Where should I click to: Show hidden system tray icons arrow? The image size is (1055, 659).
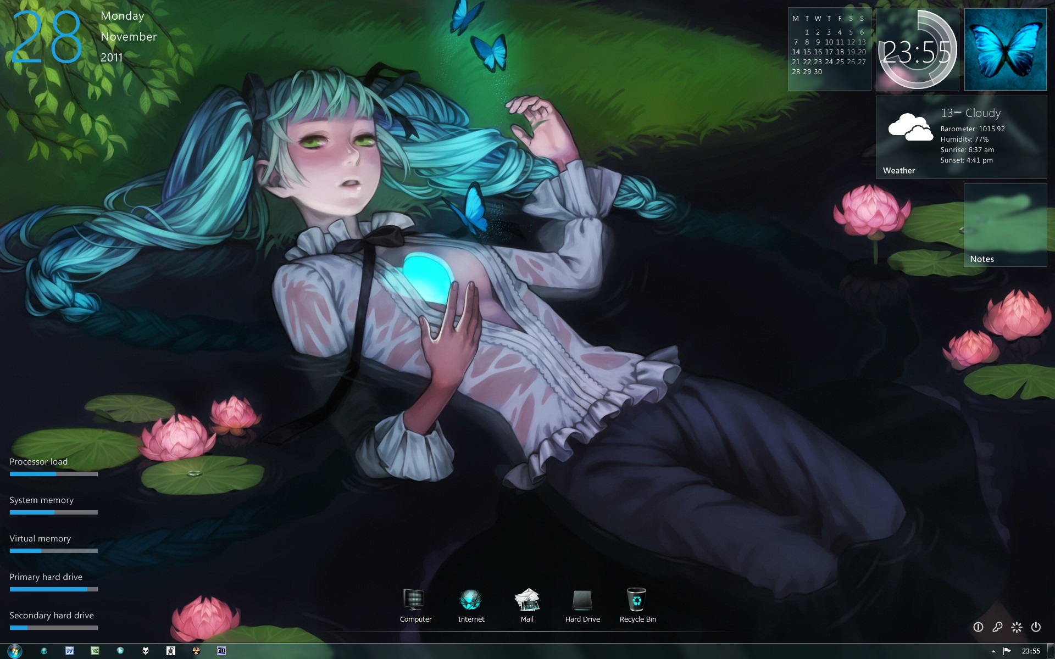[993, 651]
